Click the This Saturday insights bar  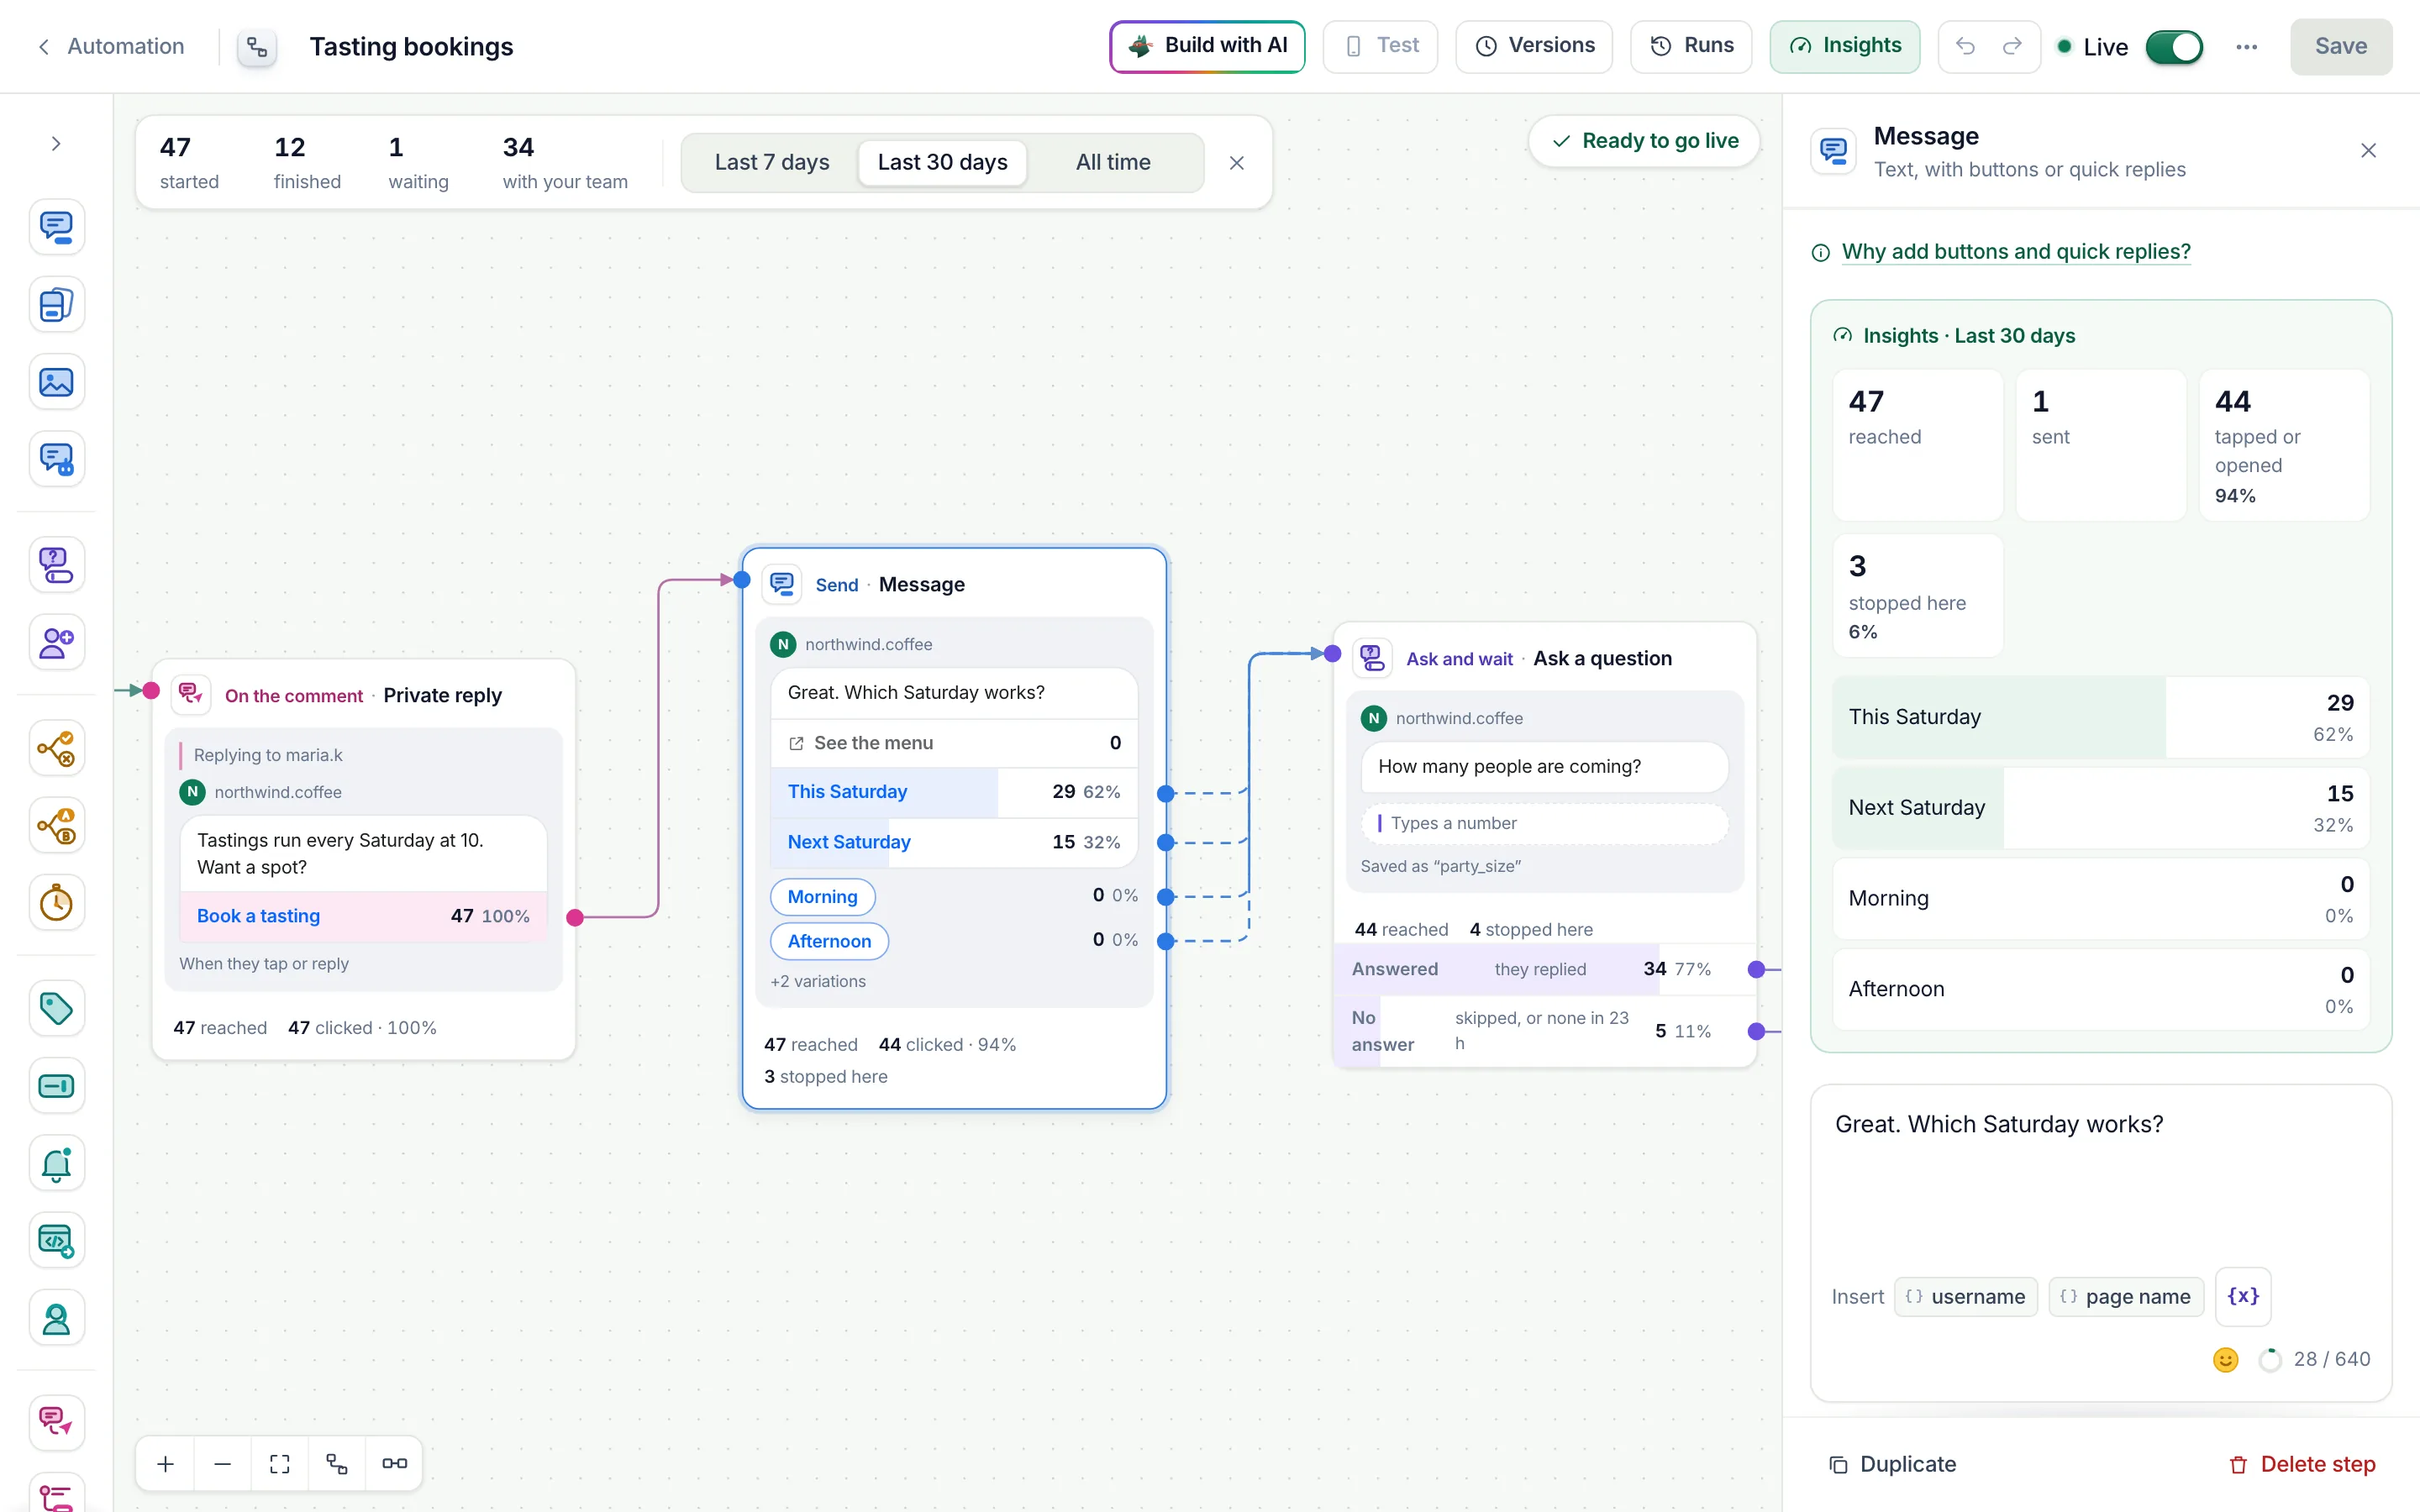point(2100,717)
